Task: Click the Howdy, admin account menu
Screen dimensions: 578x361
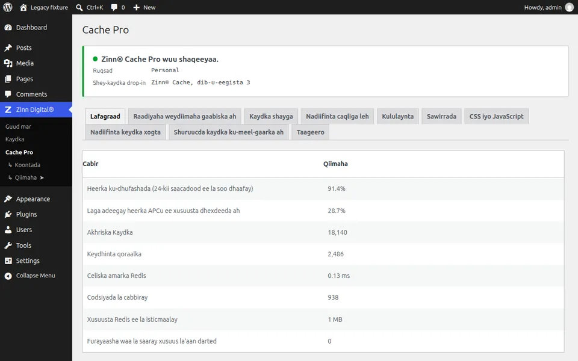Action: pos(549,7)
